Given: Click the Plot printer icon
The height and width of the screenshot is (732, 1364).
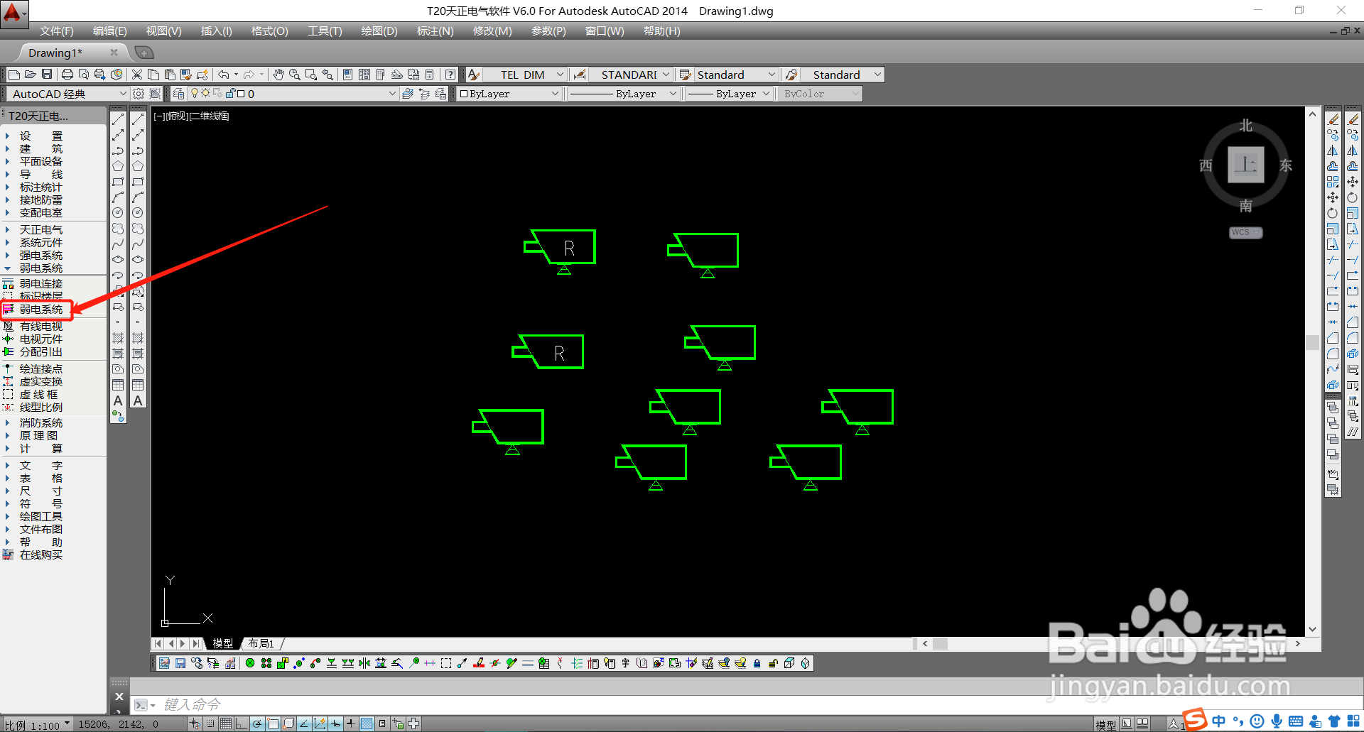Looking at the screenshot, I should tap(67, 75).
